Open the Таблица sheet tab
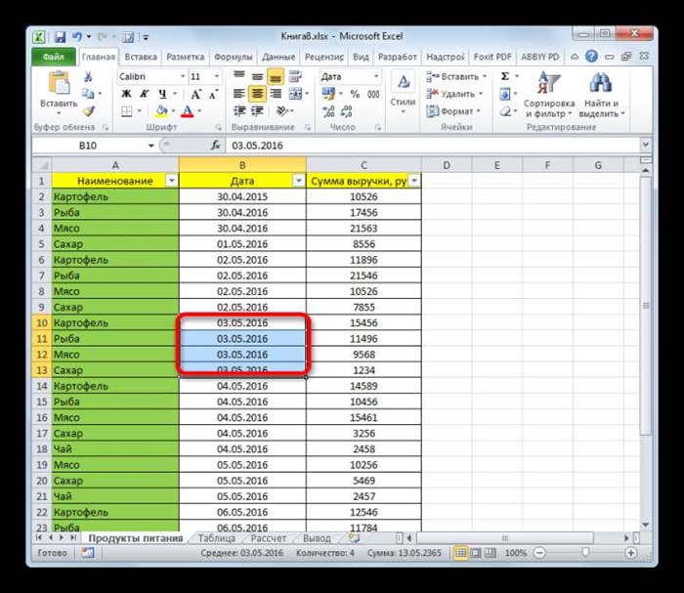Viewport: 684px width, 593px height. 216,538
